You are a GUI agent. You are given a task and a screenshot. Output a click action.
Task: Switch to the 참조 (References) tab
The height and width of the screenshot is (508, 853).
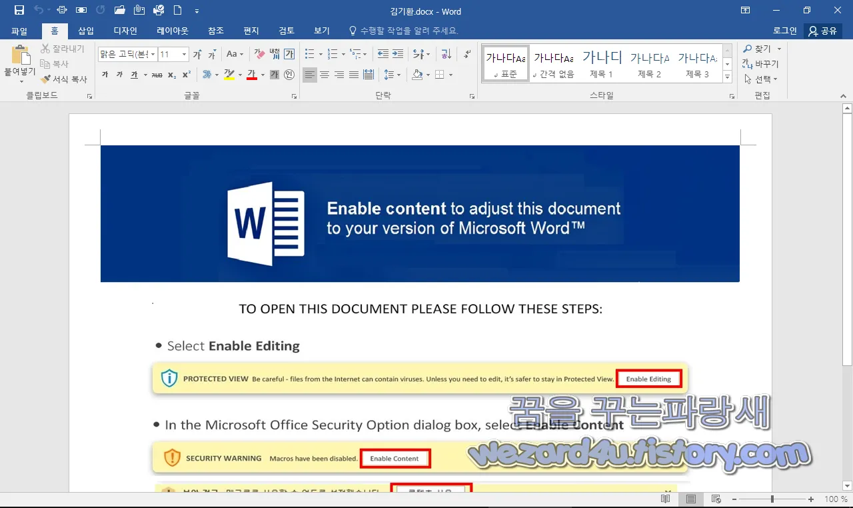click(216, 31)
